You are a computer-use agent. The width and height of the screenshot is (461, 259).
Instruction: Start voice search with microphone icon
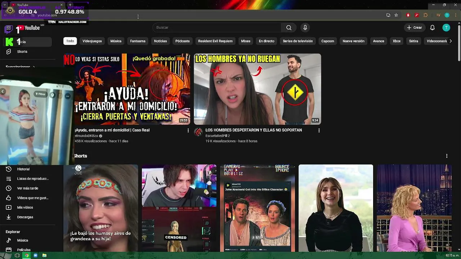tap(305, 28)
